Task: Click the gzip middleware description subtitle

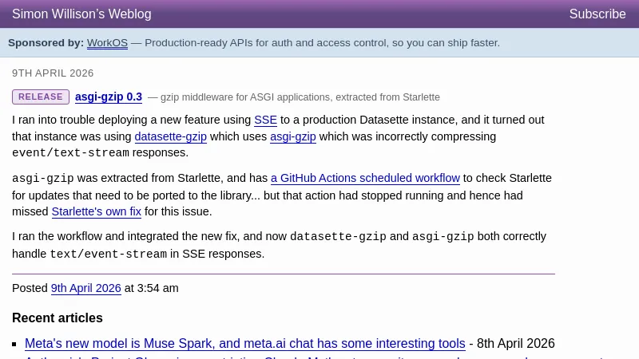Action: pos(300,97)
